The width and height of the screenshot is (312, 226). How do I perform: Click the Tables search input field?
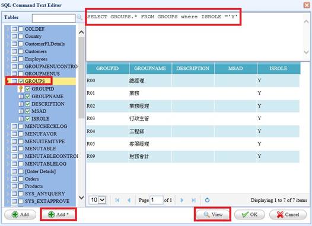53,18
